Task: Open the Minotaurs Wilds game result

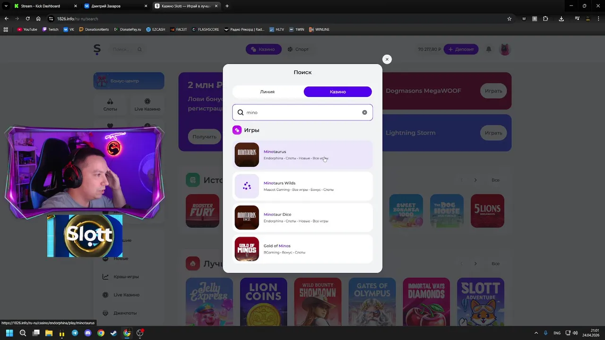Action: point(302,186)
